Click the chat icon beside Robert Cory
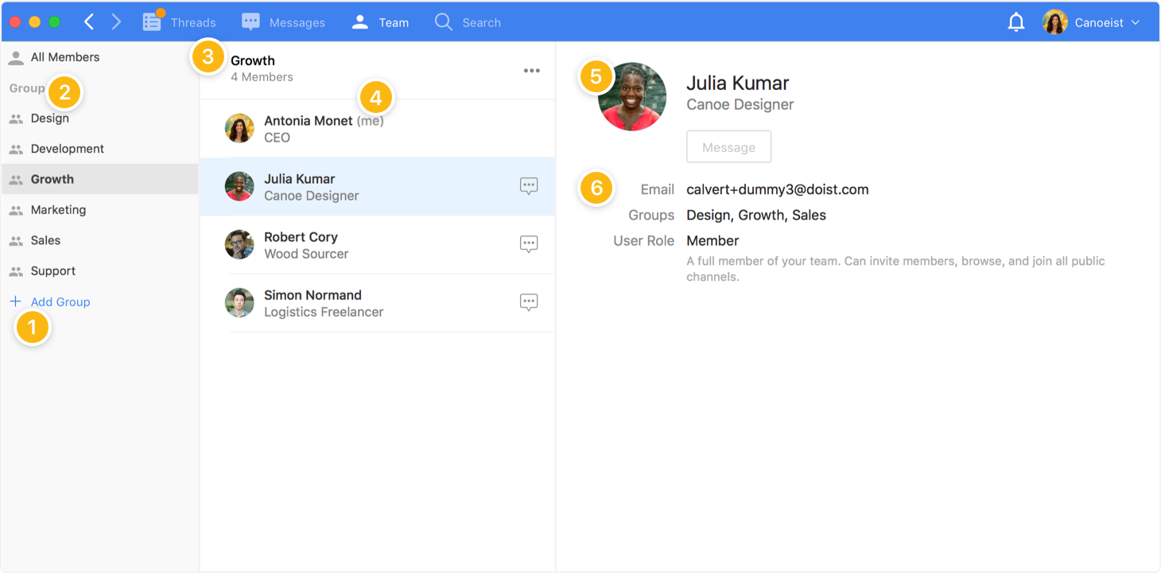Viewport: 1161px width, 573px height. coord(528,244)
